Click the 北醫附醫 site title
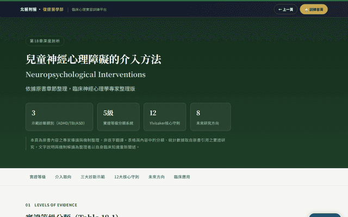Screen dimensions: 348x217 pyautogui.click(x=28, y=9)
